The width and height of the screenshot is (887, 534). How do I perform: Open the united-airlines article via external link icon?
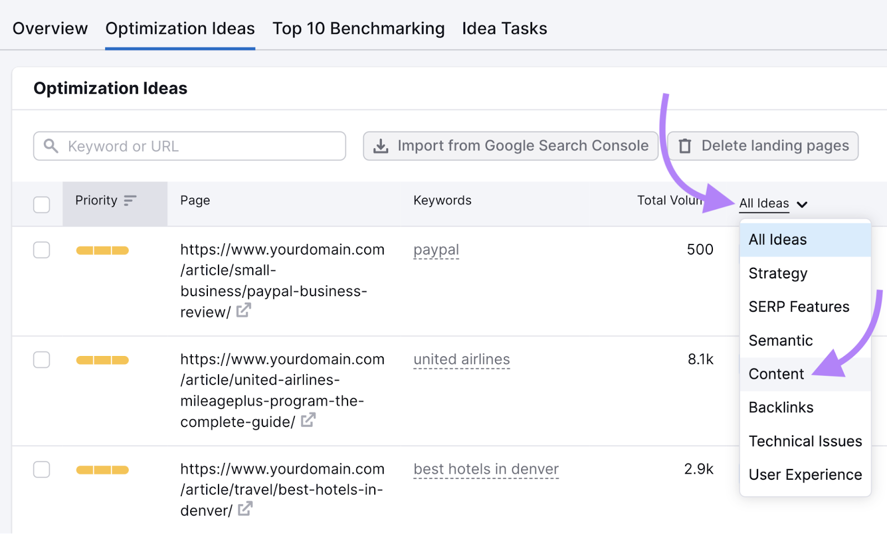308,421
